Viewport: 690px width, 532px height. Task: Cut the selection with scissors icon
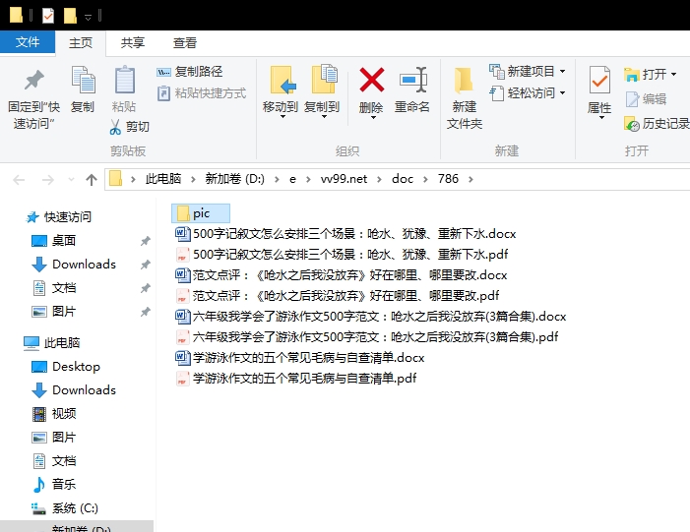(129, 127)
